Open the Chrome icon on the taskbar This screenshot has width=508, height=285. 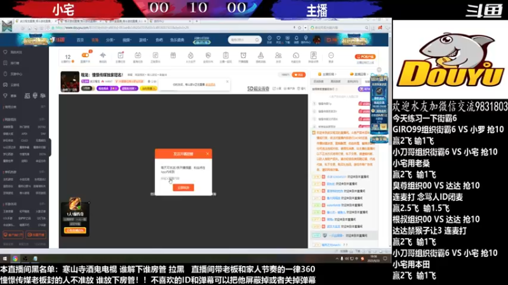[x=15, y=258]
